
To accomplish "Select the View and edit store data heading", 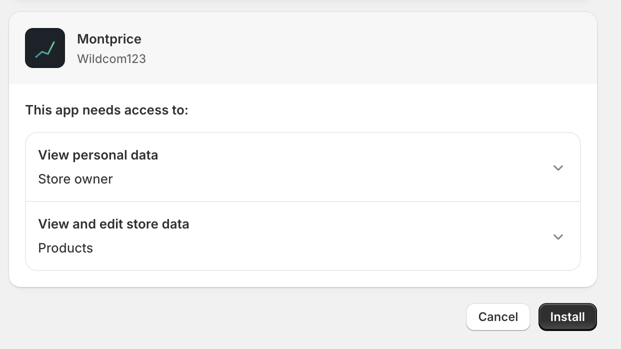I will [113, 224].
